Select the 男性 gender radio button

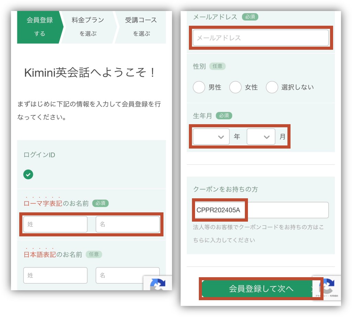(x=199, y=87)
